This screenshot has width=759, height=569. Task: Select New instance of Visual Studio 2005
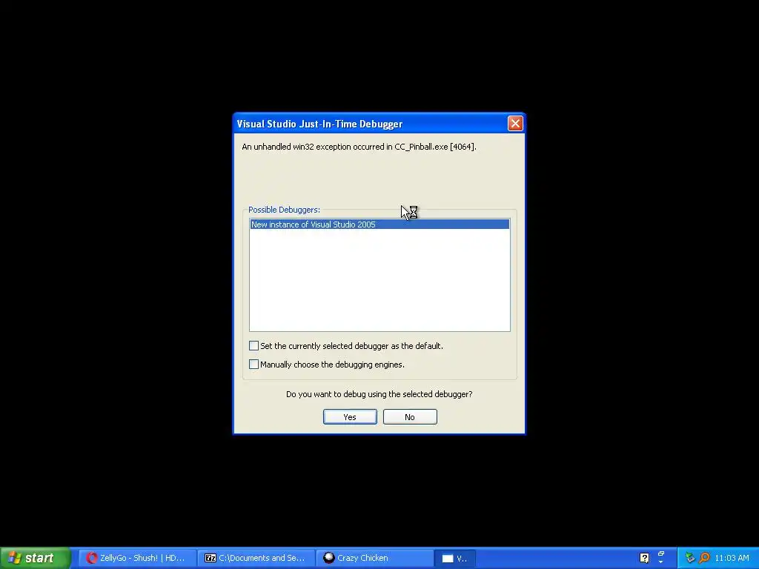[379, 224]
